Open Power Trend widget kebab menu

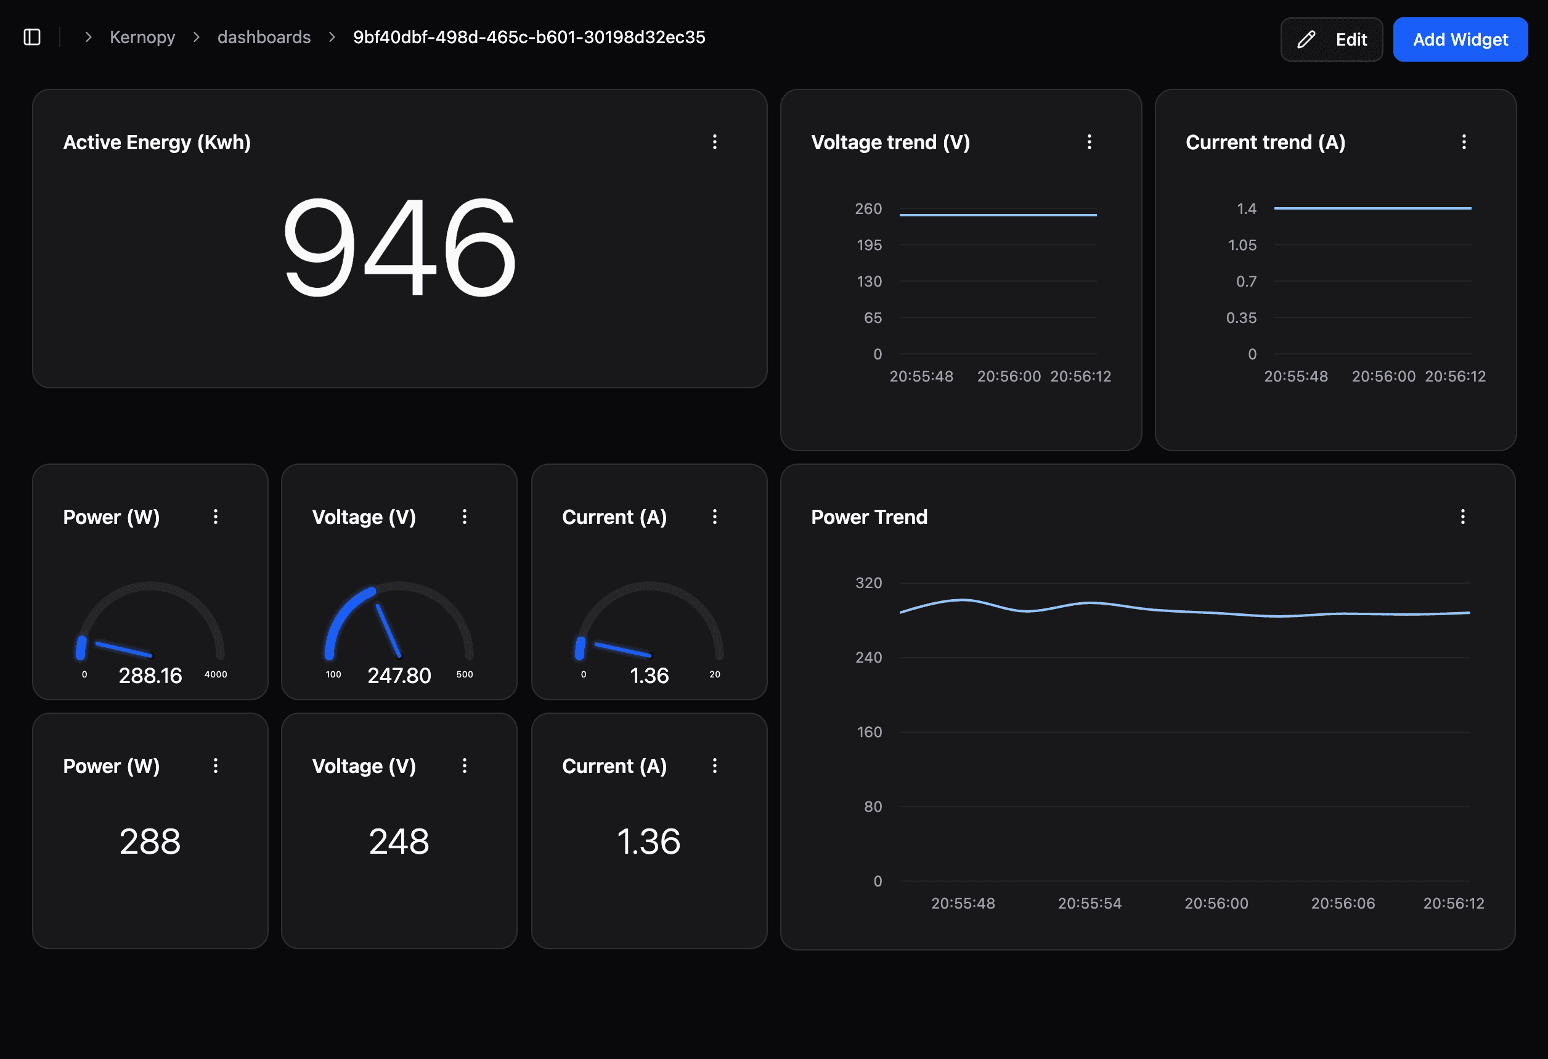[1462, 517]
